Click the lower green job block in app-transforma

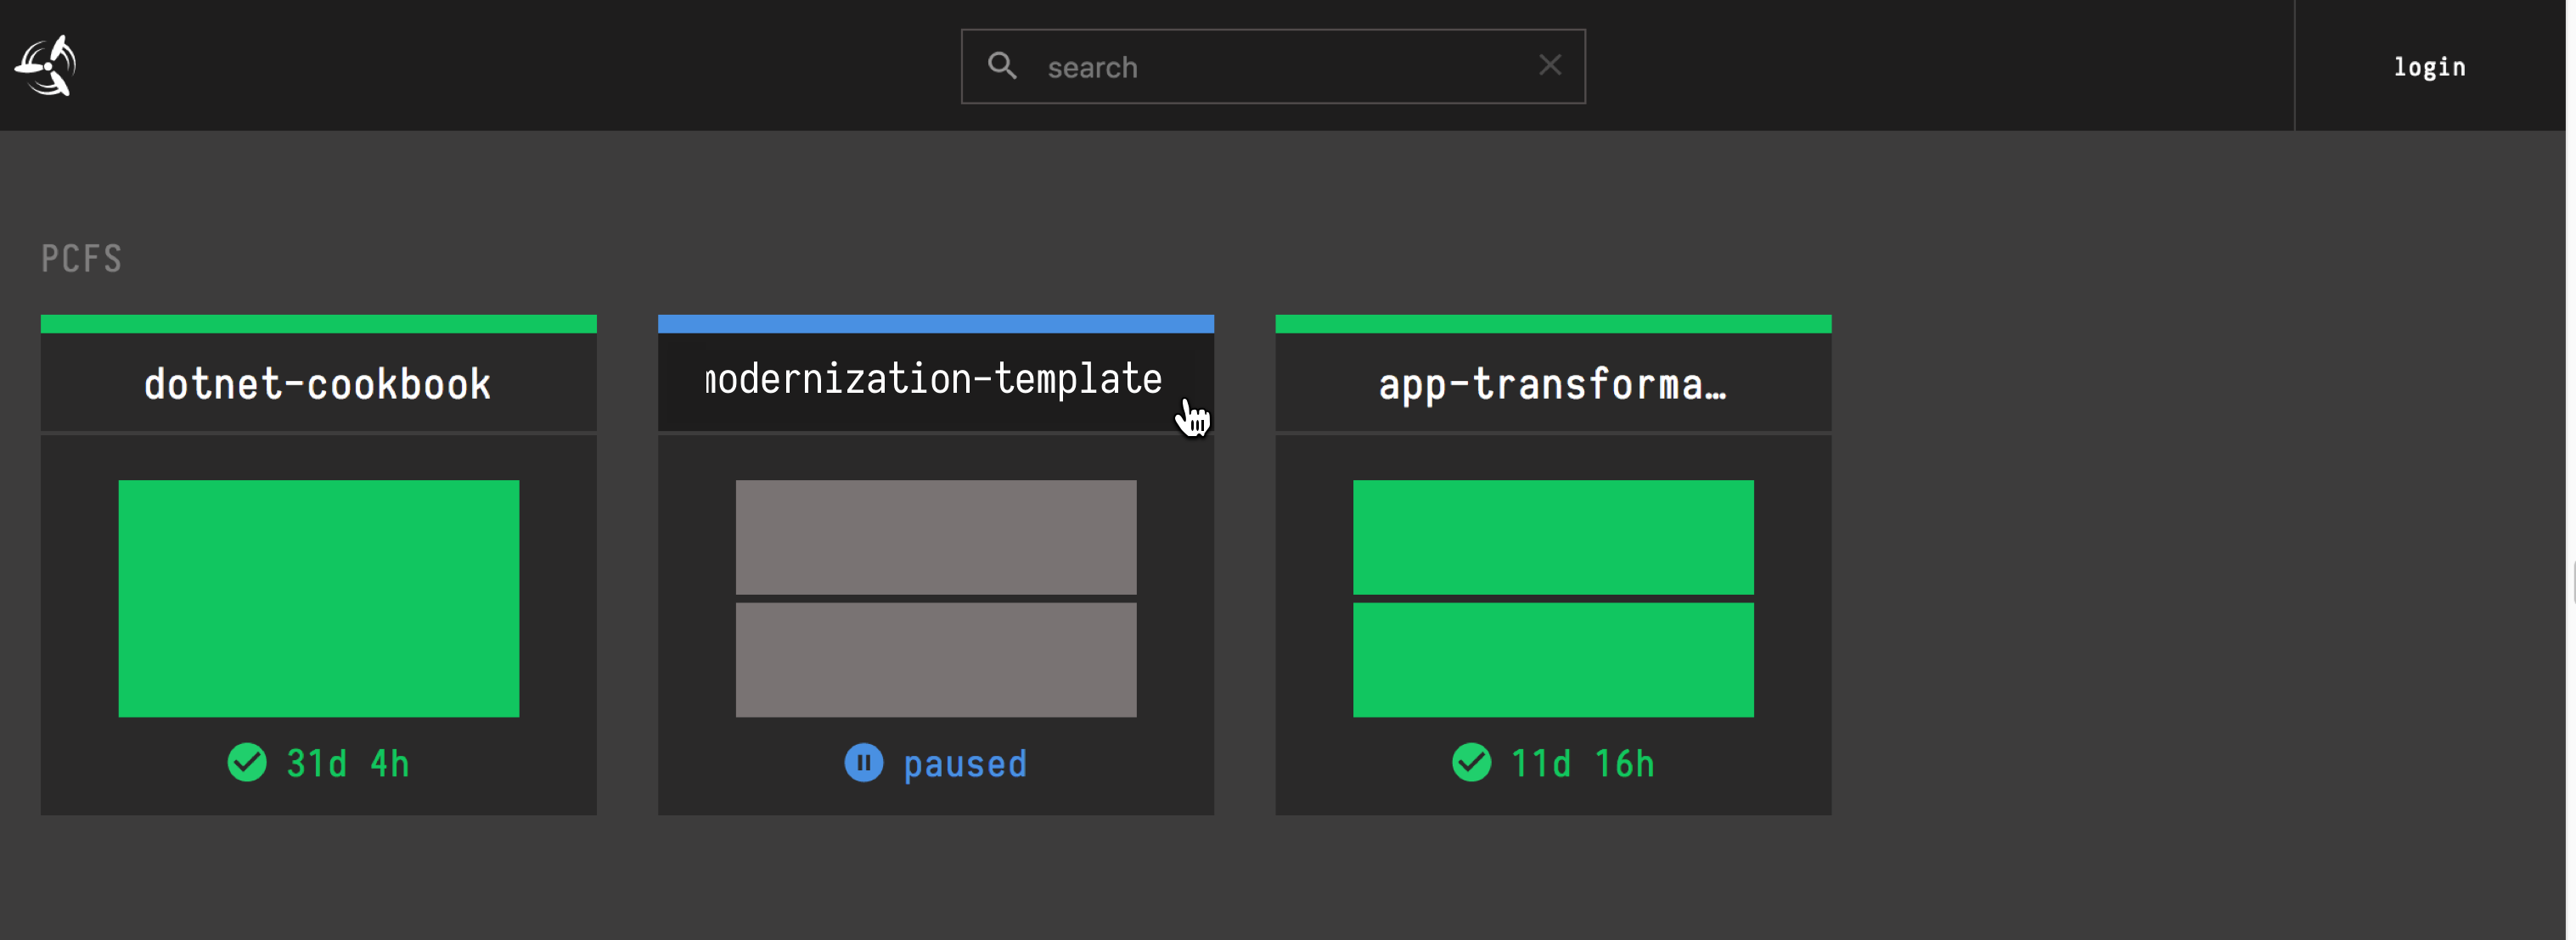pyautogui.click(x=1552, y=659)
